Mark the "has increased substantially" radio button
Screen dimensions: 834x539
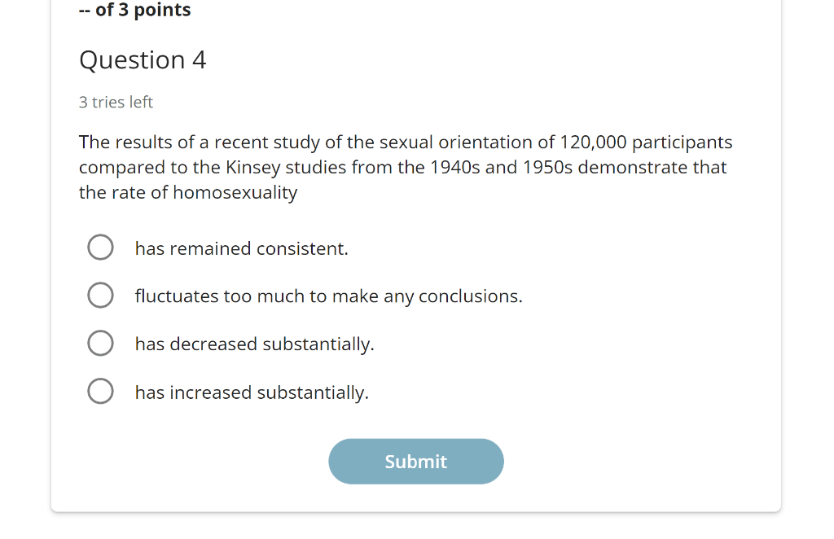point(100,392)
